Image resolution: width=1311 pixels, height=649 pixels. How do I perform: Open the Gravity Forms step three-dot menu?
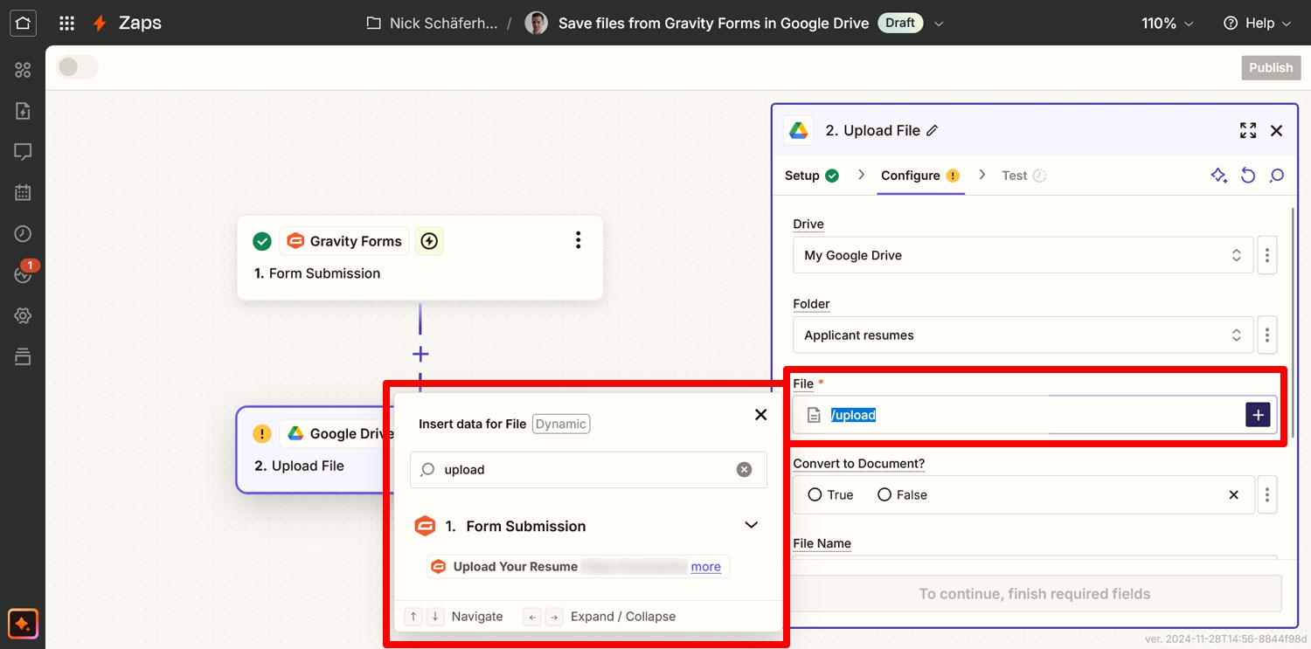[578, 240]
